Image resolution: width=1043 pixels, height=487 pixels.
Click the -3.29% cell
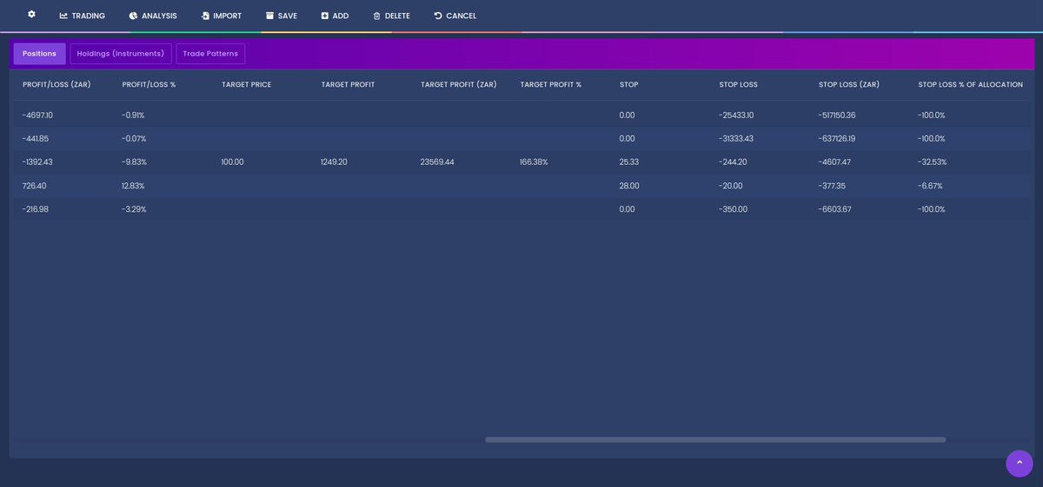point(134,209)
